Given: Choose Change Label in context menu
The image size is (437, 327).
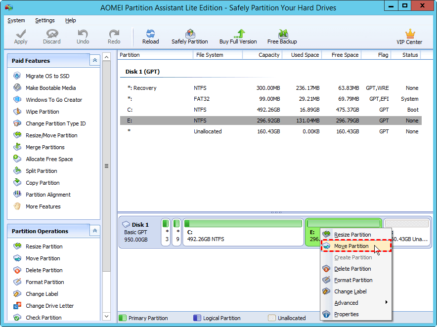Looking at the screenshot, I should pyautogui.click(x=356, y=291).
